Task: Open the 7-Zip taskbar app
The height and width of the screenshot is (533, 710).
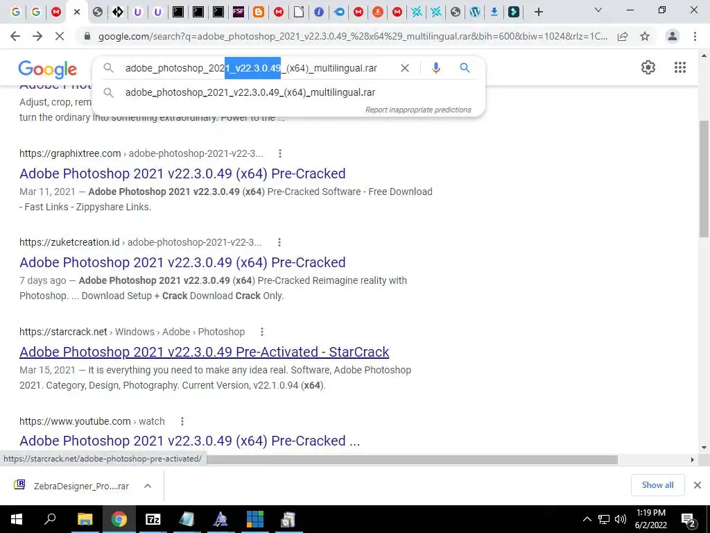Action: 153,519
